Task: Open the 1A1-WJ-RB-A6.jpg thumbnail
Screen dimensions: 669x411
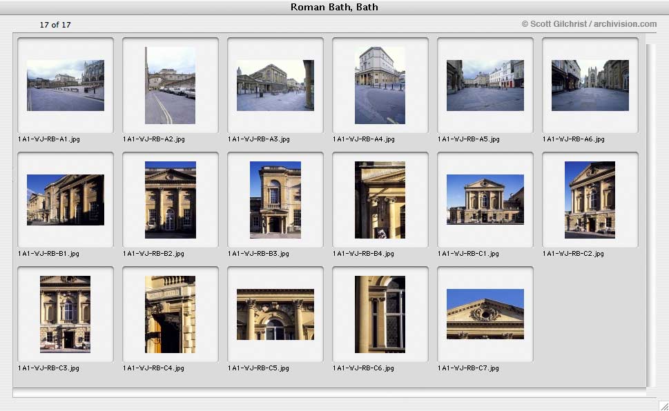Action: (590, 86)
